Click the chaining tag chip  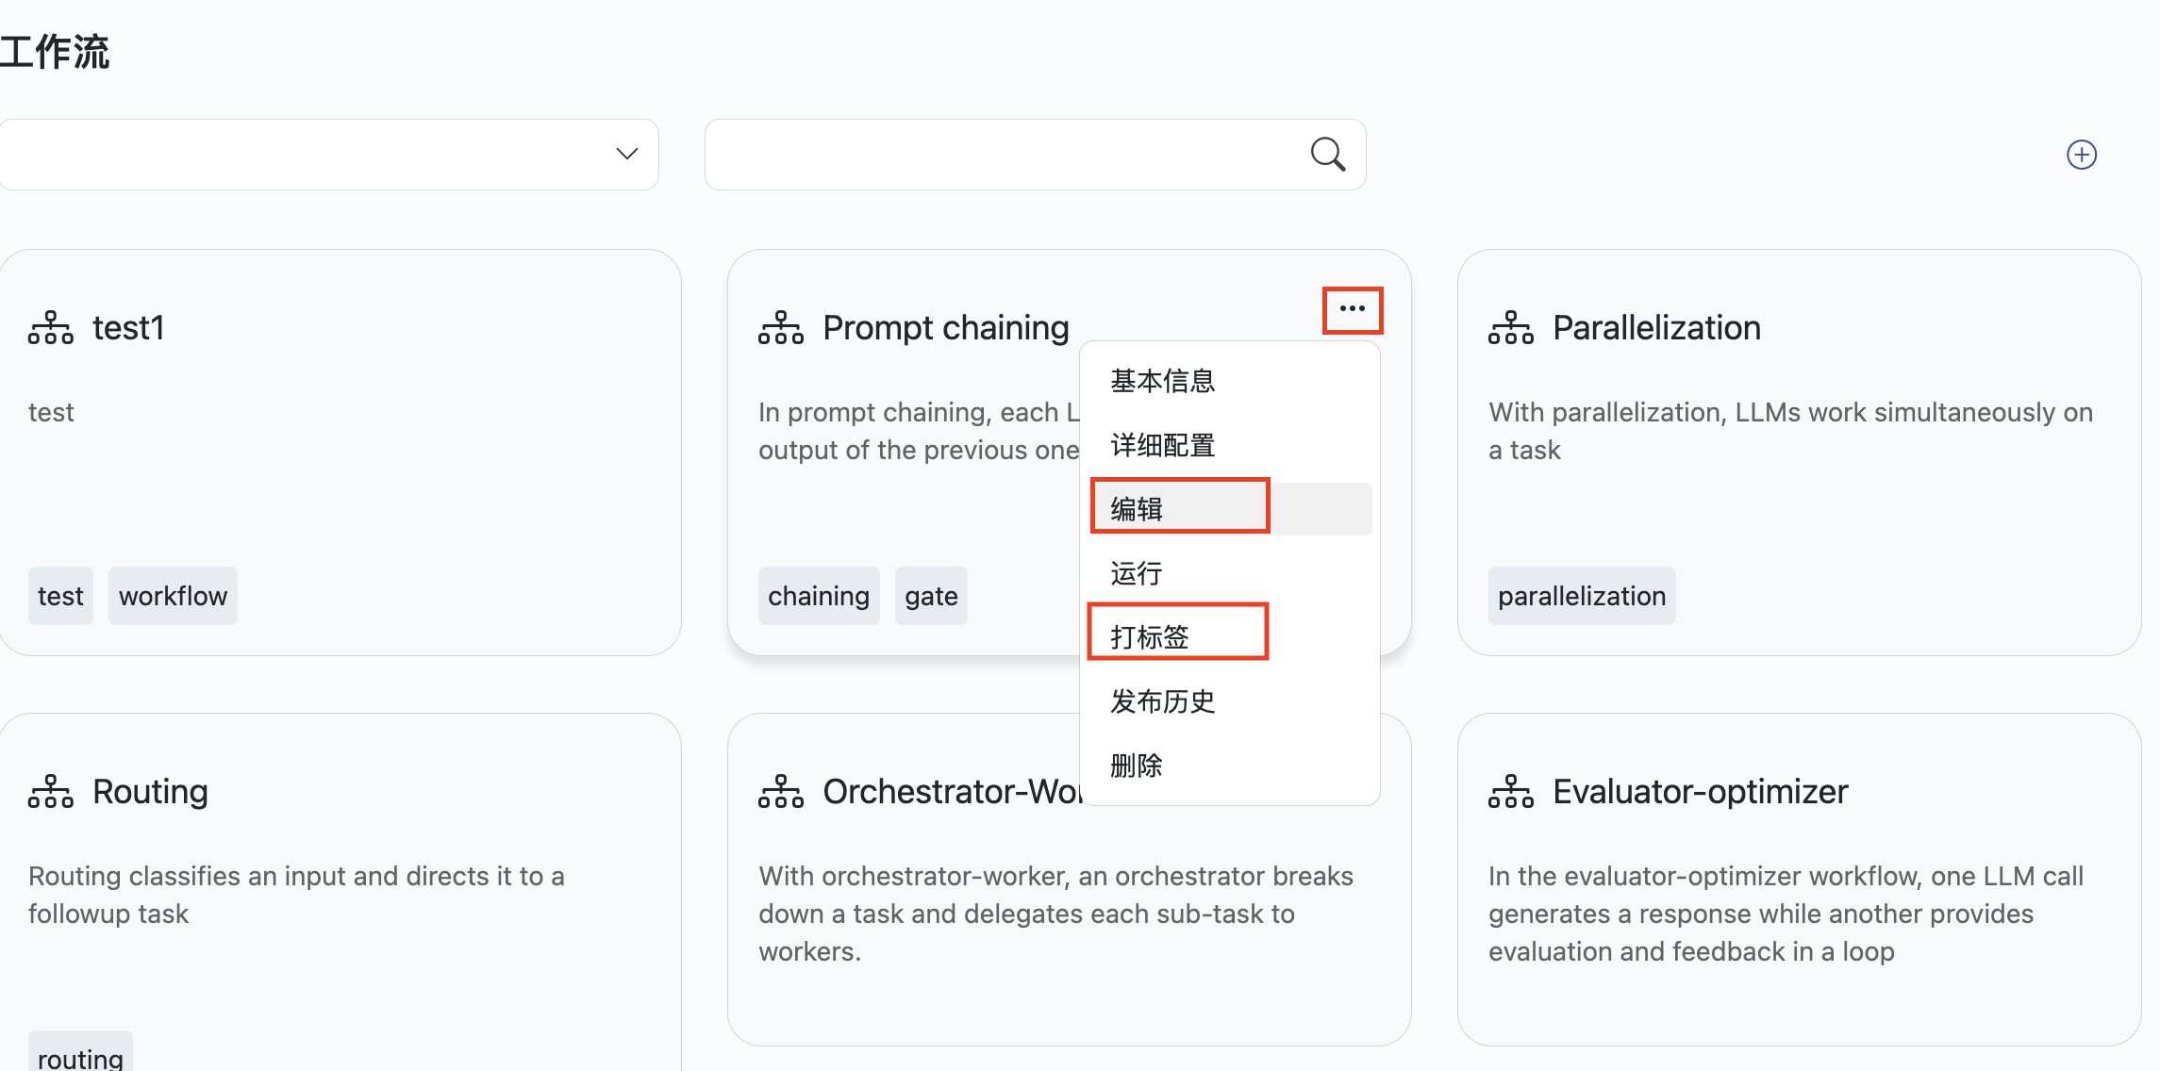click(x=818, y=596)
